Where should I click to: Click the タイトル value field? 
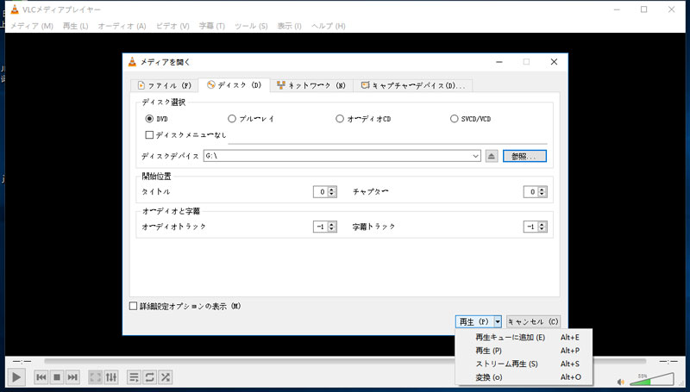321,191
